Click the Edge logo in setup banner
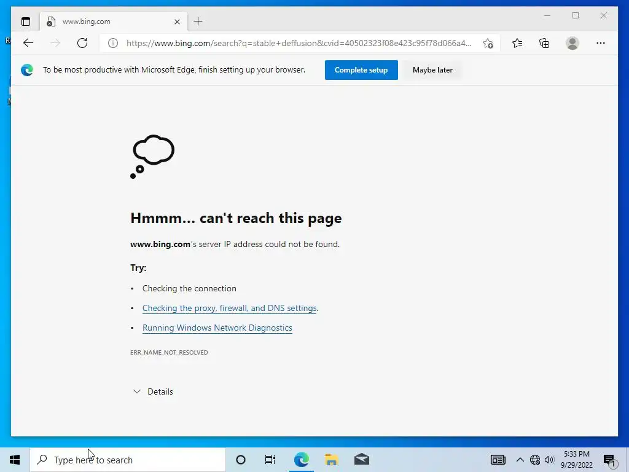 point(27,70)
